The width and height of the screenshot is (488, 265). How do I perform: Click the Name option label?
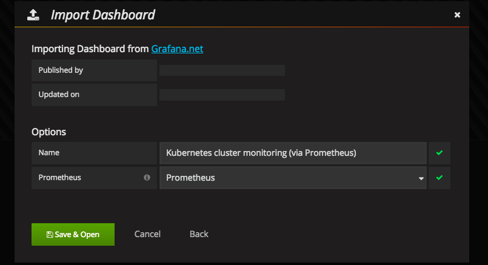[x=48, y=153]
